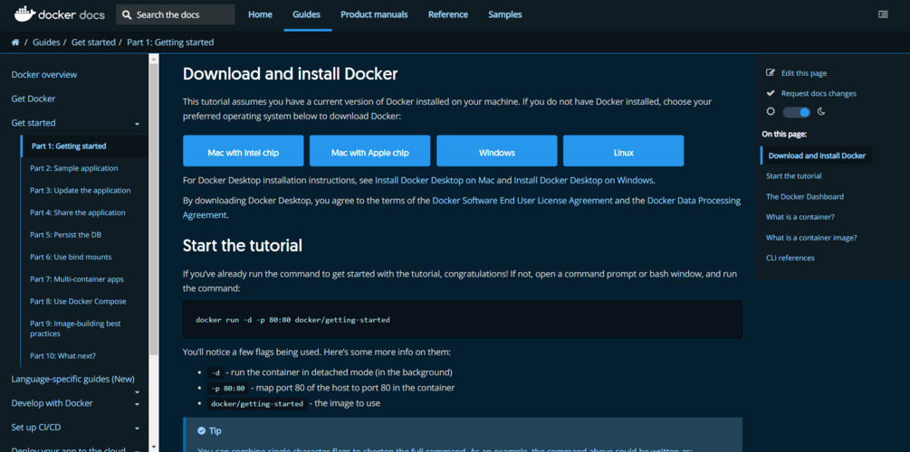Image resolution: width=910 pixels, height=452 pixels.
Task: Select Part 1: Getting started in sidebar
Action: (x=69, y=146)
